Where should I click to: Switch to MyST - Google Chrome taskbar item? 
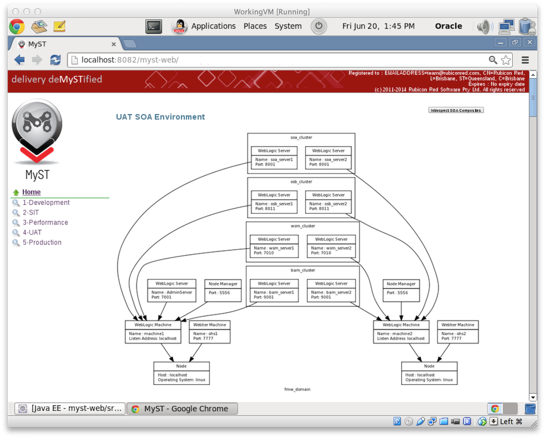182,409
